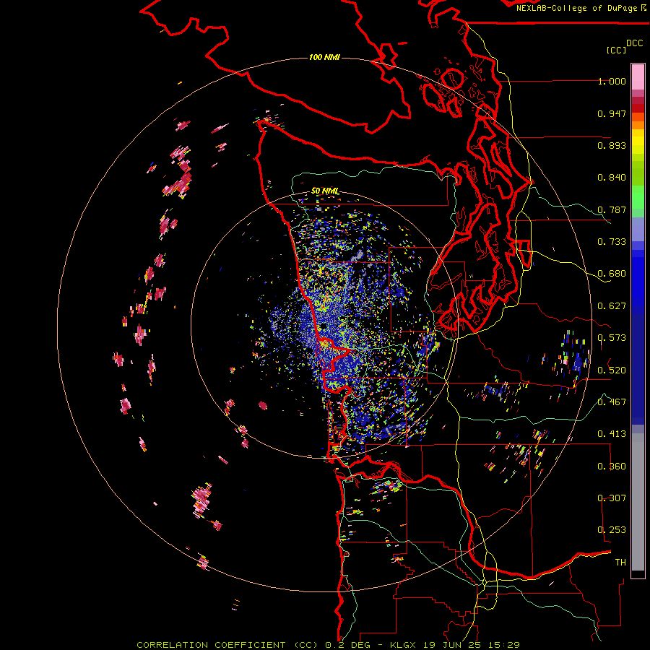Click the 0.947 legend value
Image resolution: width=650 pixels, height=650 pixels.
[612, 113]
